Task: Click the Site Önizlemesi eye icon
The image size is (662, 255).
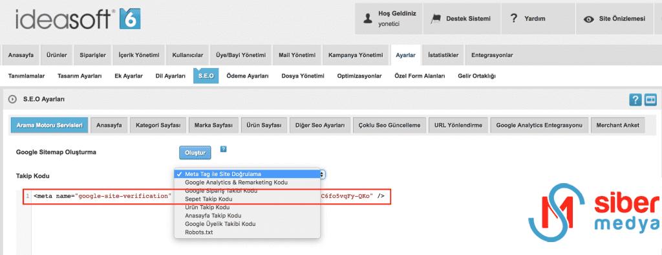Action: [x=588, y=19]
